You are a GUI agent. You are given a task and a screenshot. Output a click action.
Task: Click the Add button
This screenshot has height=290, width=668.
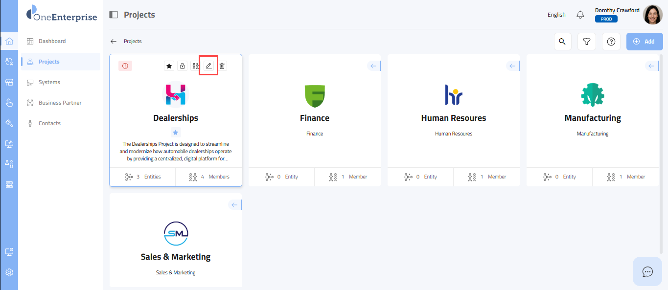click(645, 42)
